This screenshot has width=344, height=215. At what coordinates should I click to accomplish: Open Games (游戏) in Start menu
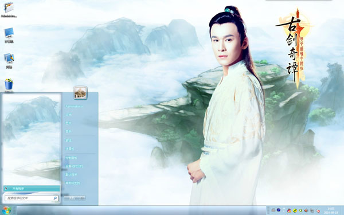point(68,140)
